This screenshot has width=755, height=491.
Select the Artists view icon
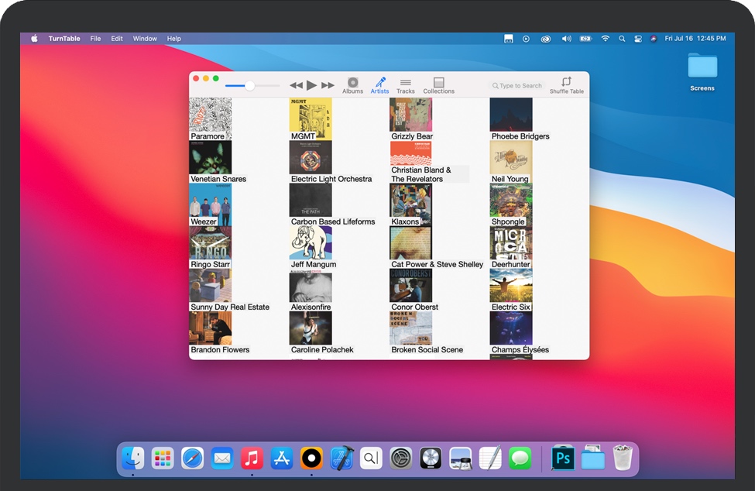click(x=379, y=85)
